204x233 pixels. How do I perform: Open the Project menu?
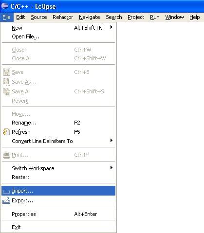(136, 17)
